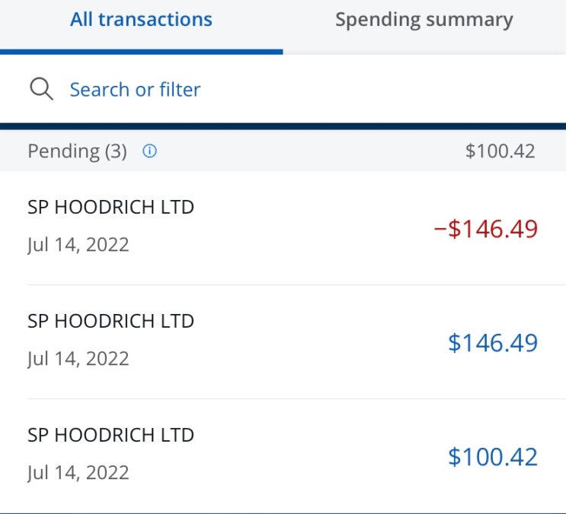The image size is (566, 514).
Task: Open the red -$146.49 amount
Action: [485, 229]
